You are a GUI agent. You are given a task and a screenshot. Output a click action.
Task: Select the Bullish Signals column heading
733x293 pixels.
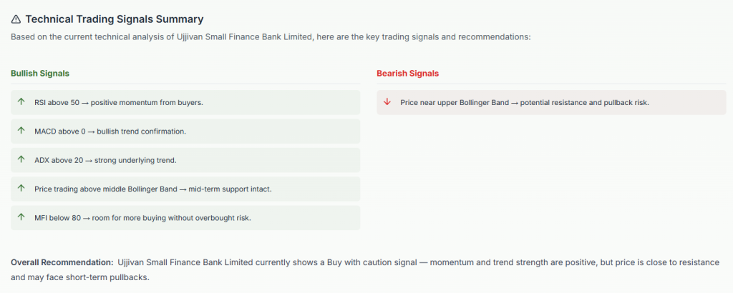(x=40, y=74)
